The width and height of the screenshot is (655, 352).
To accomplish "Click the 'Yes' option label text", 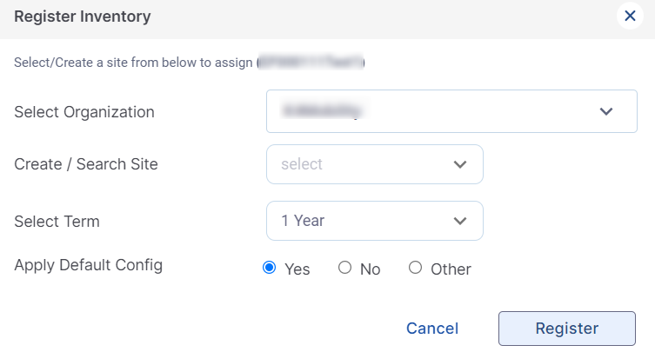I will coord(297,269).
